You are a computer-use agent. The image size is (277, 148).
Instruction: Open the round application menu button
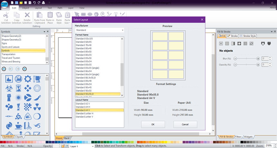coord(5,5)
